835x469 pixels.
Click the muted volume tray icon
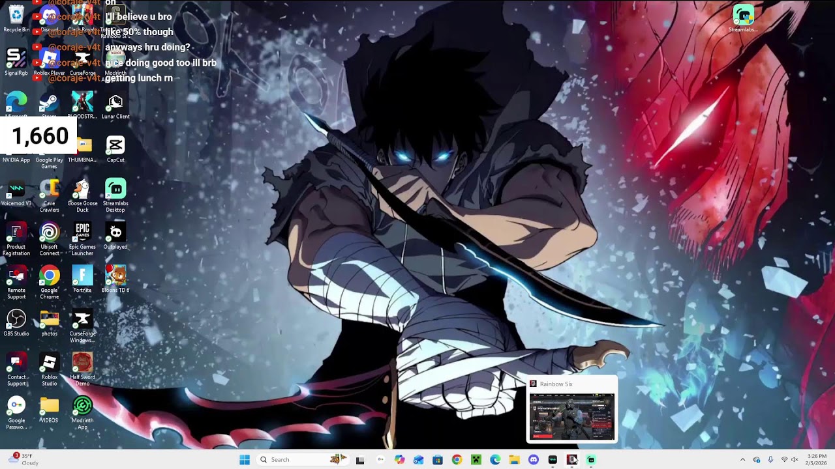click(795, 460)
